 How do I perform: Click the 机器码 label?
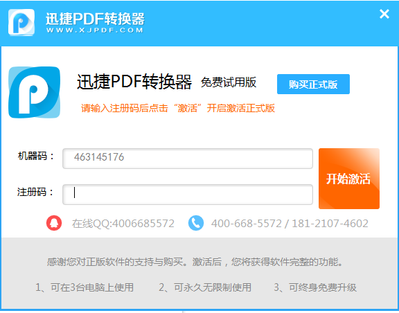[36, 156]
